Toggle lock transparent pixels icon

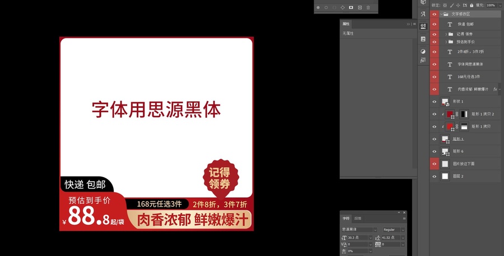pos(445,5)
